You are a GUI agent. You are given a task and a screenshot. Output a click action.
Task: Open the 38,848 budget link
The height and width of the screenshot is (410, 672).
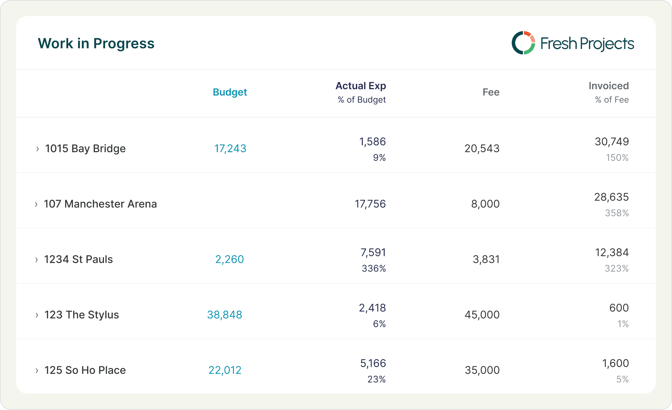point(224,315)
